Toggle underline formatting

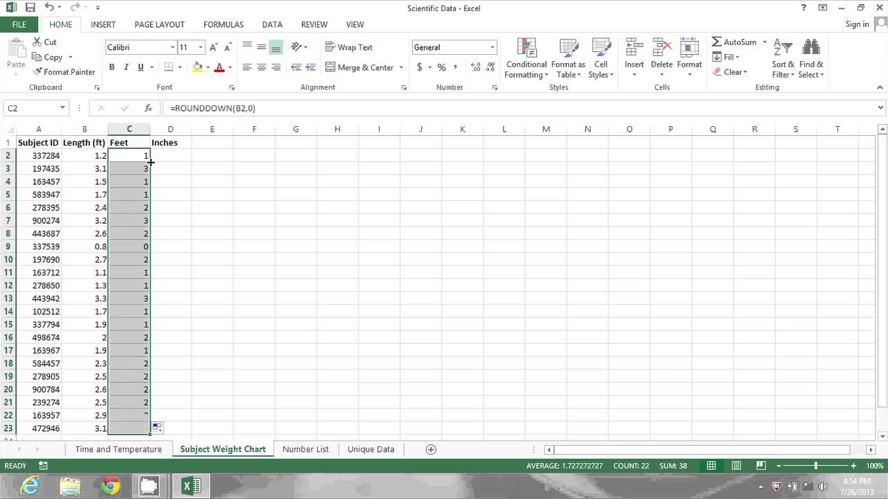click(141, 67)
